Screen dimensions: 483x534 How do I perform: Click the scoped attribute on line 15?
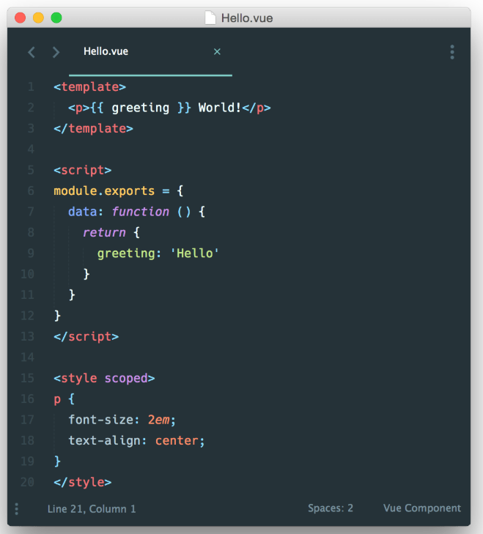(126, 378)
